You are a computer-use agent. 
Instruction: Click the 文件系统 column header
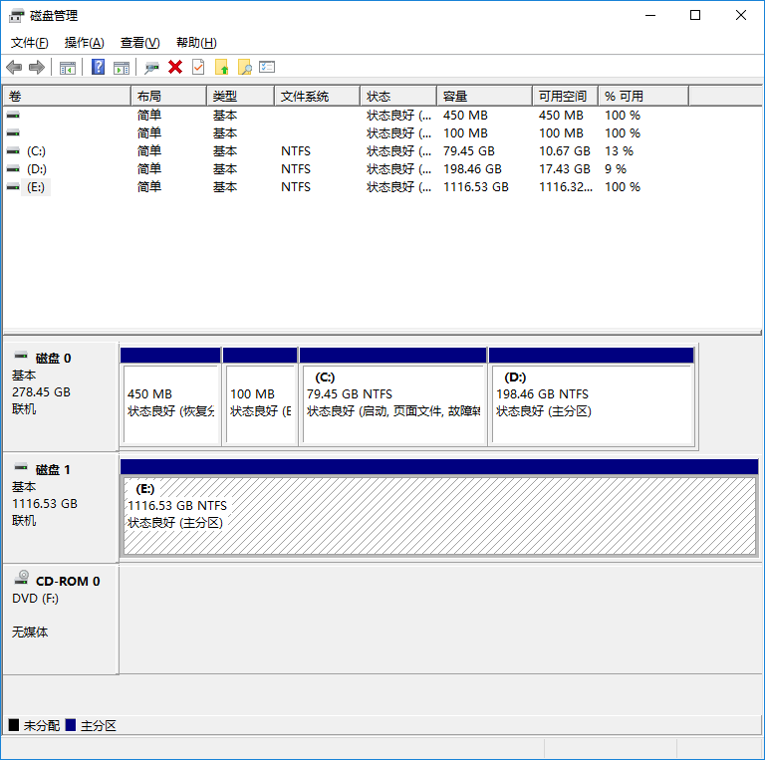(x=316, y=96)
